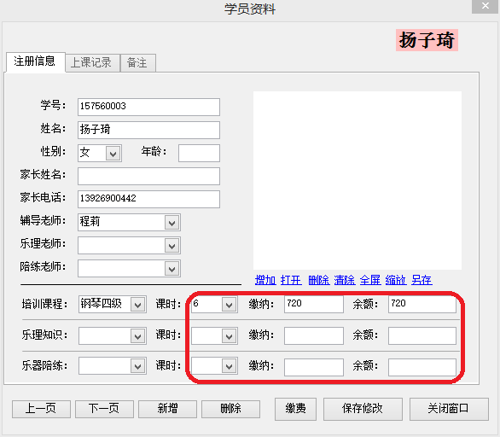Expand the 性别 dropdown
Image resolution: width=500 pixels, height=437 pixels.
point(113,154)
